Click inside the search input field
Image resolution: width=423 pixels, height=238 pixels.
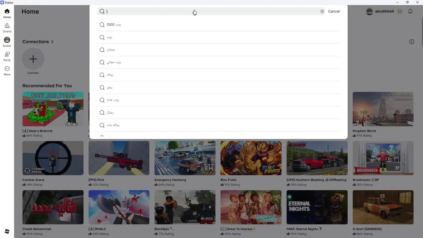[x=211, y=11]
